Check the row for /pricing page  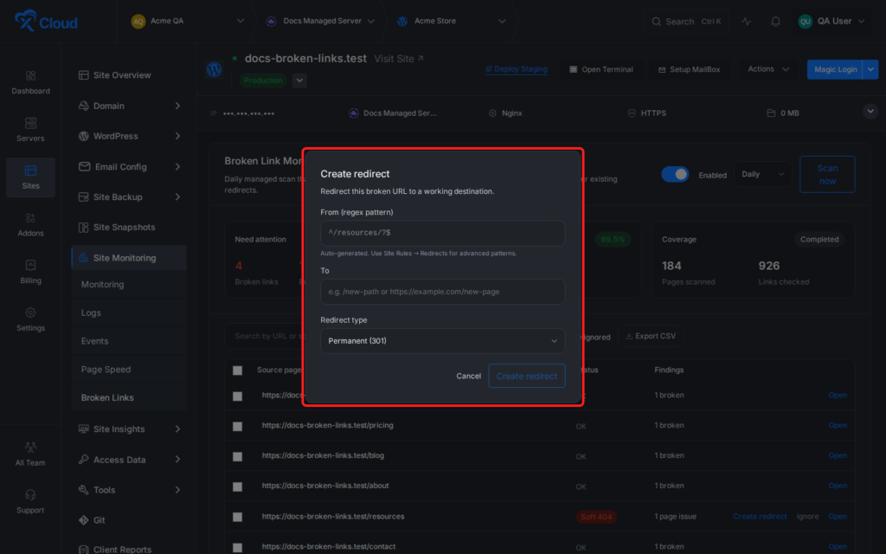(237, 426)
